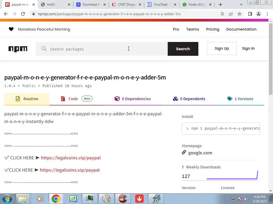This screenshot has height=204, width=273.
Task: Click the second legalcoins.vip/paypal link
Action: [70, 170]
